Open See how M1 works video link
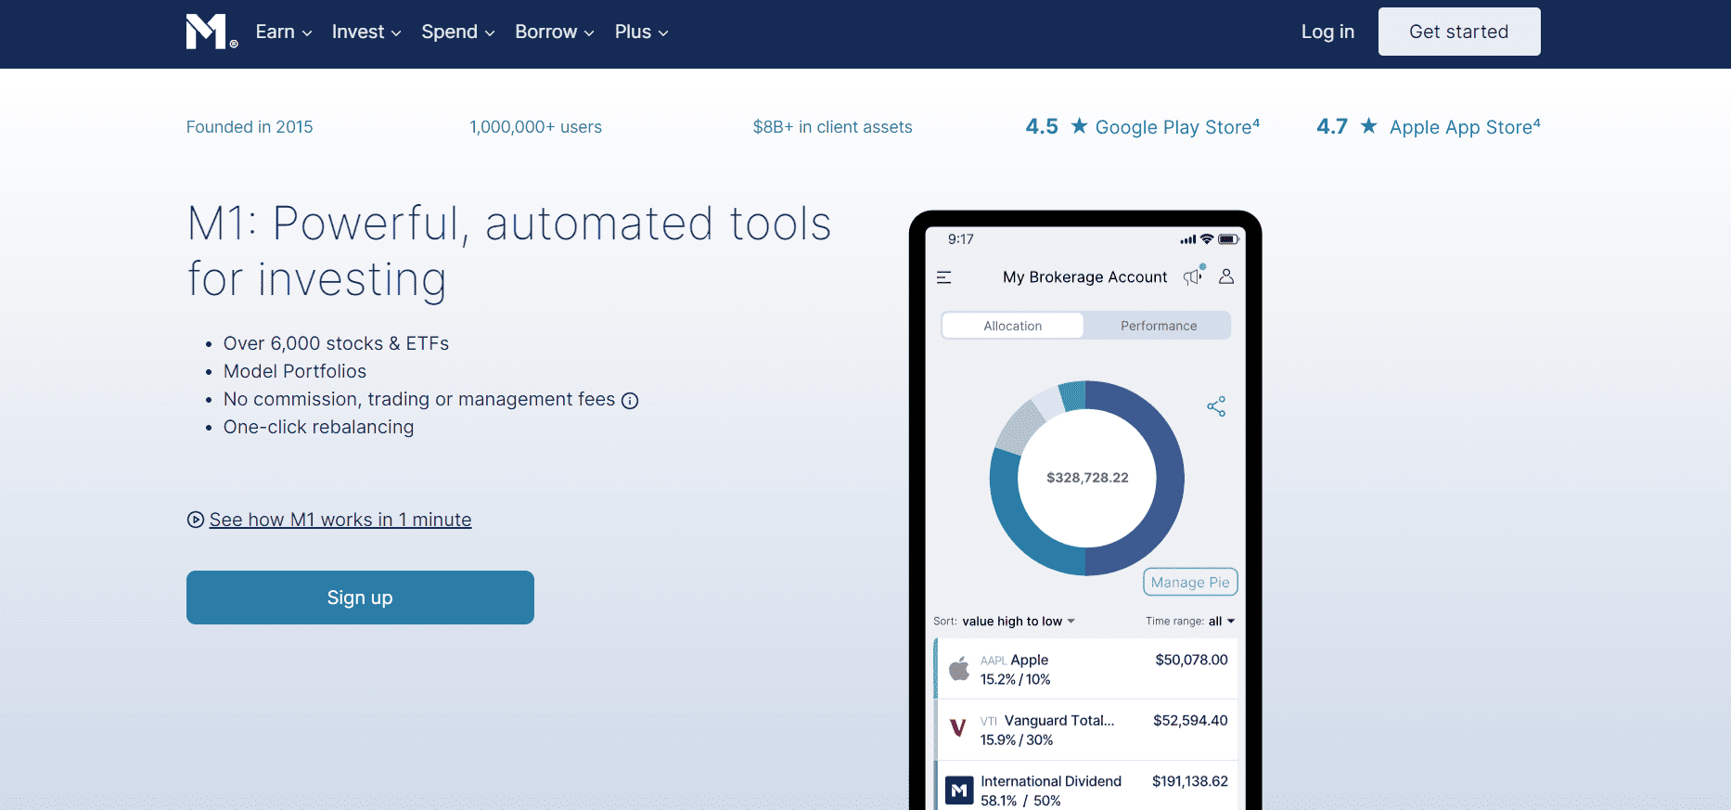 click(340, 520)
